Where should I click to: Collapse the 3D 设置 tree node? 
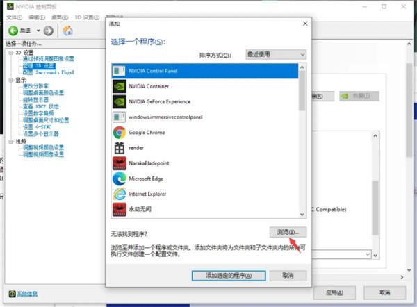click(11, 53)
